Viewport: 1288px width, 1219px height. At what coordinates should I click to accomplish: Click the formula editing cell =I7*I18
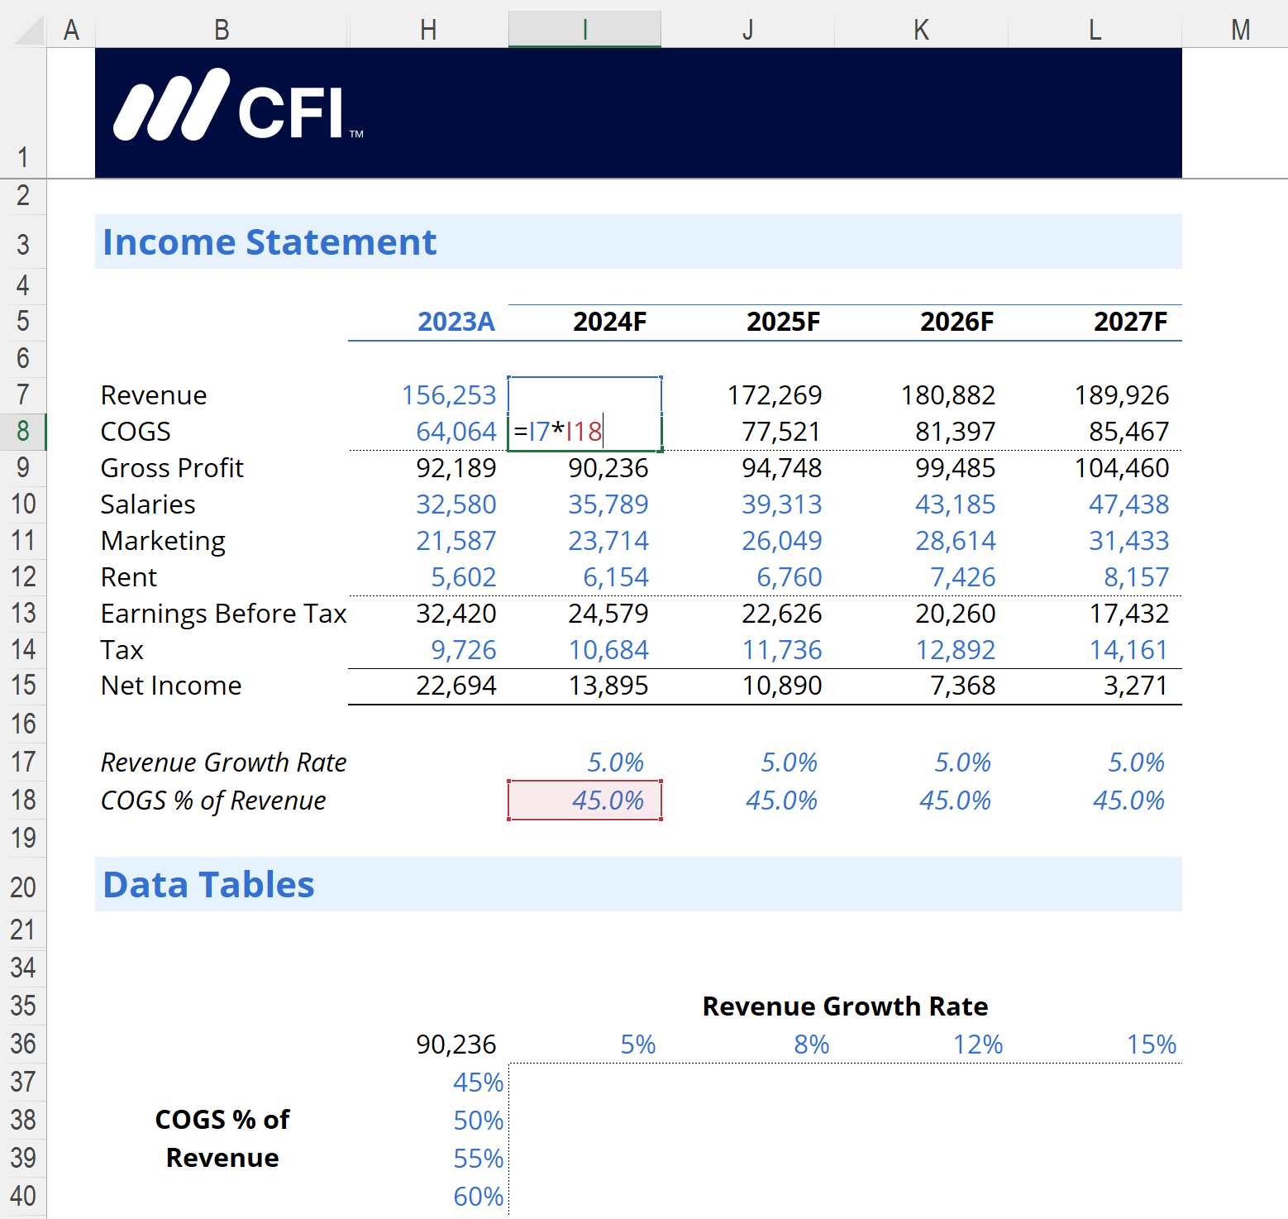[584, 432]
